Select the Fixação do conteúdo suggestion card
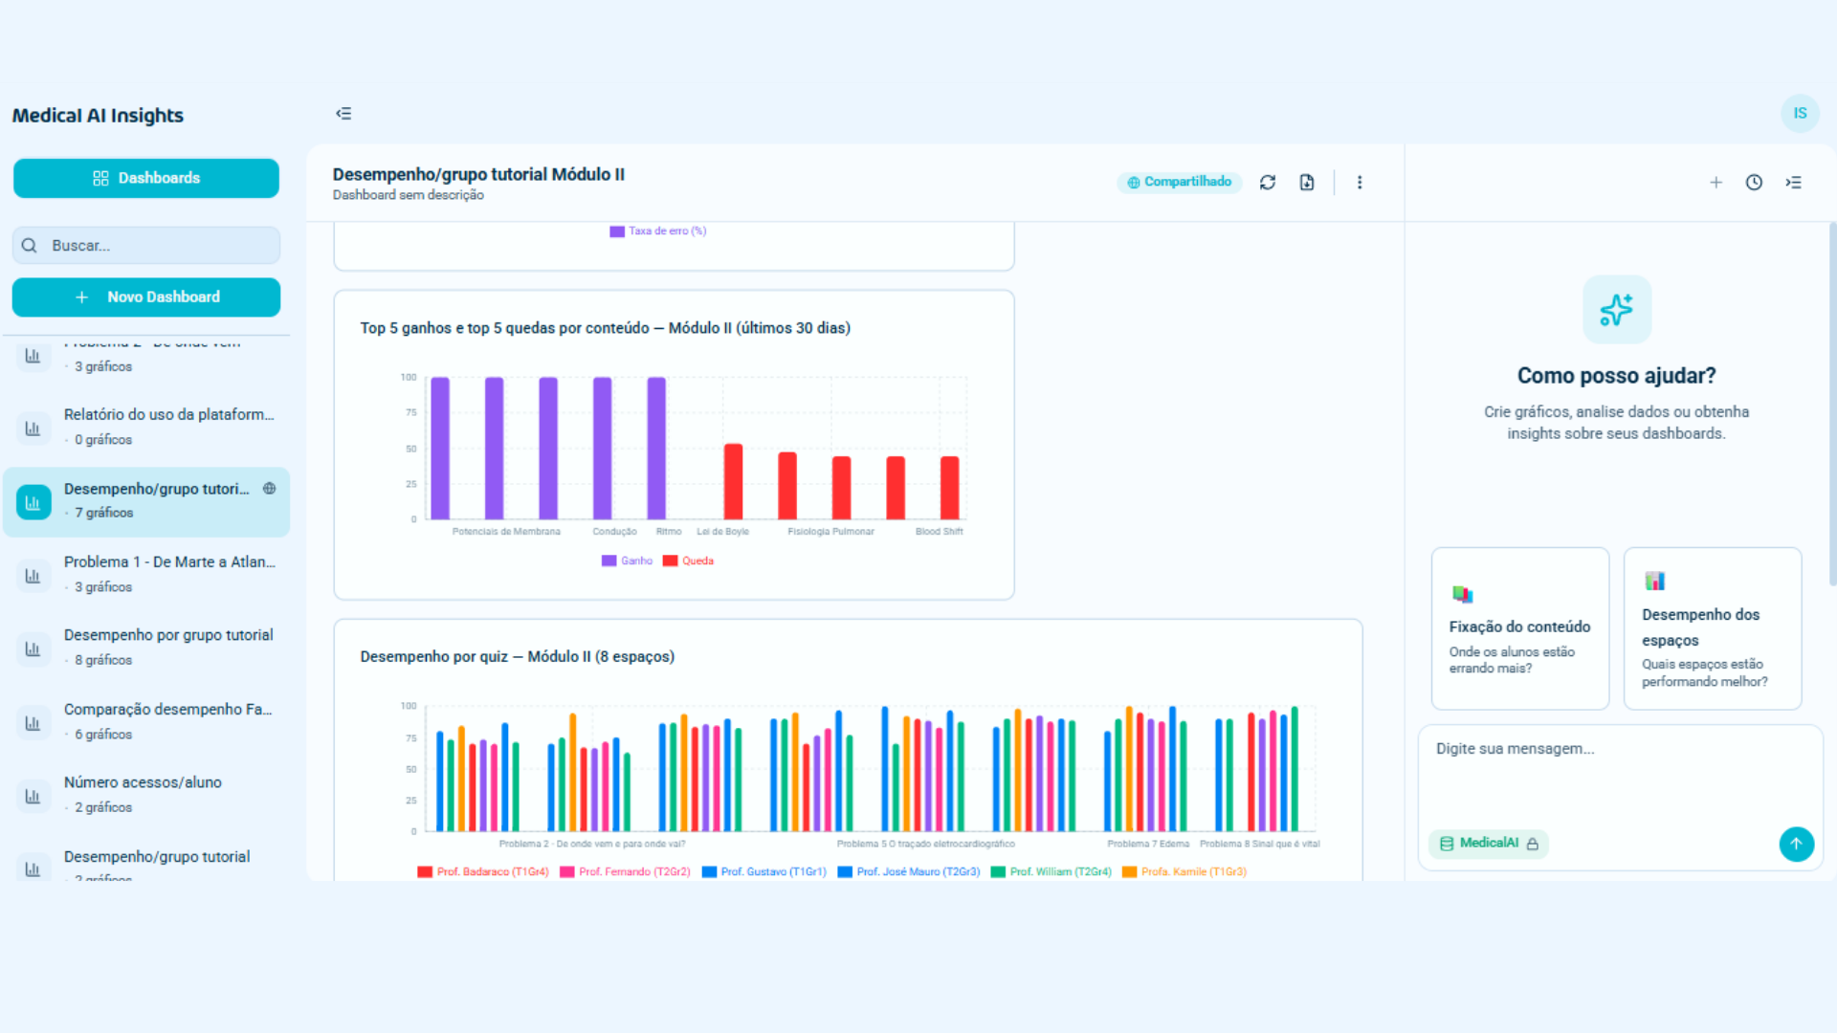This screenshot has height=1033, width=1837. point(1520,628)
